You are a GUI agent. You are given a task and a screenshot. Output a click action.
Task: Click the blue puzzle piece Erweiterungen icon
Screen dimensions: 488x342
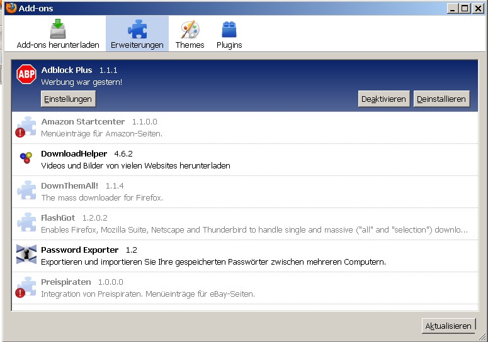[137, 29]
